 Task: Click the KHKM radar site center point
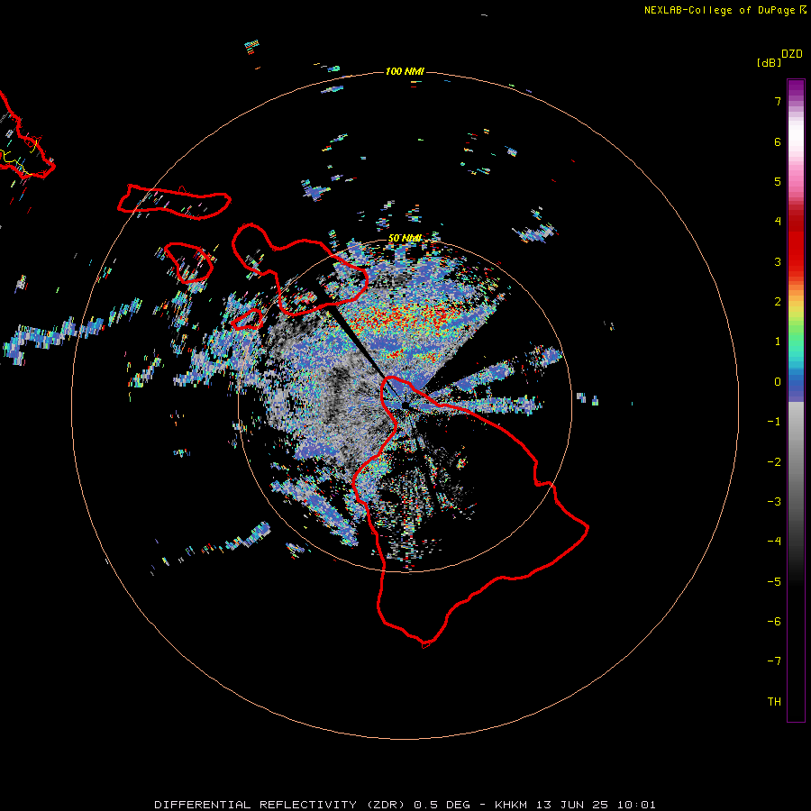[x=405, y=405]
